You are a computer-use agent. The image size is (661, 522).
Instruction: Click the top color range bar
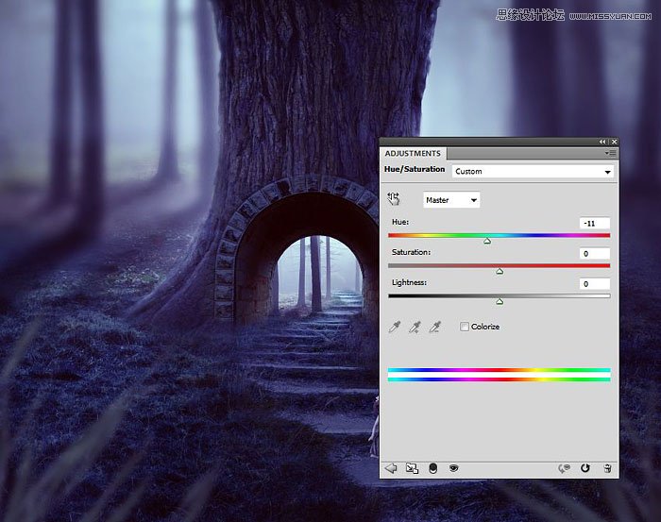[x=500, y=370]
